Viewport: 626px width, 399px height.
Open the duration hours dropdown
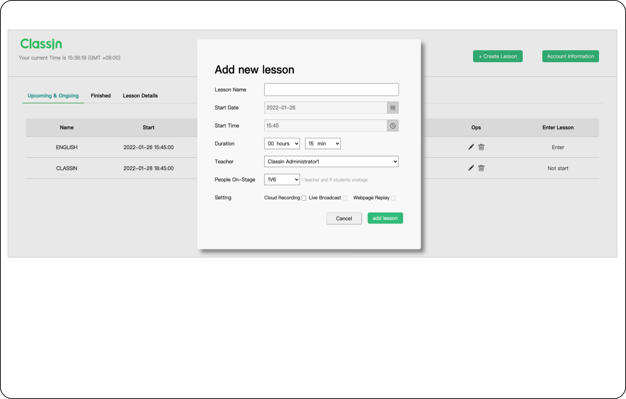pyautogui.click(x=282, y=144)
